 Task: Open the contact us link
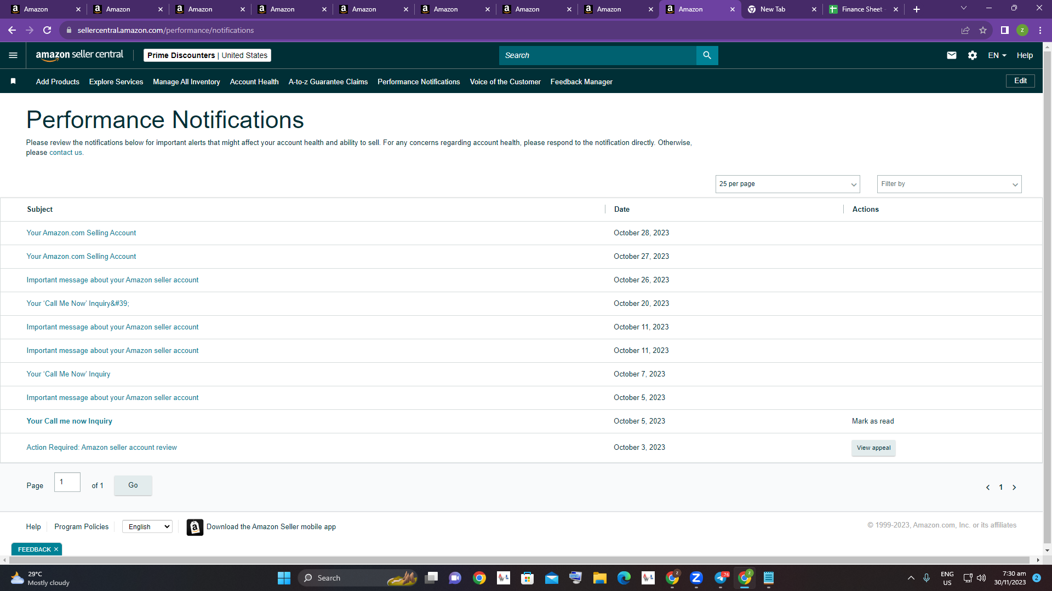[x=65, y=153]
